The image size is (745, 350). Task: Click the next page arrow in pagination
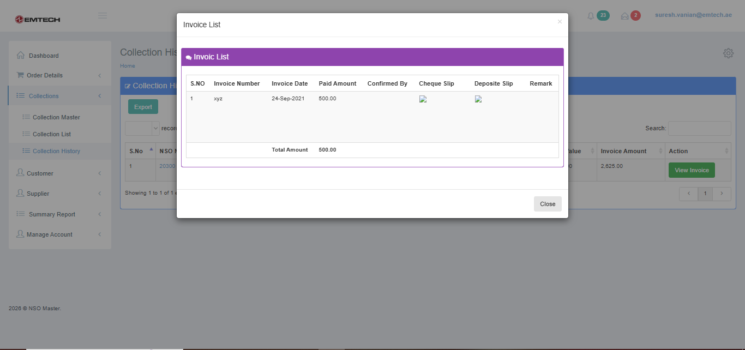point(722,194)
